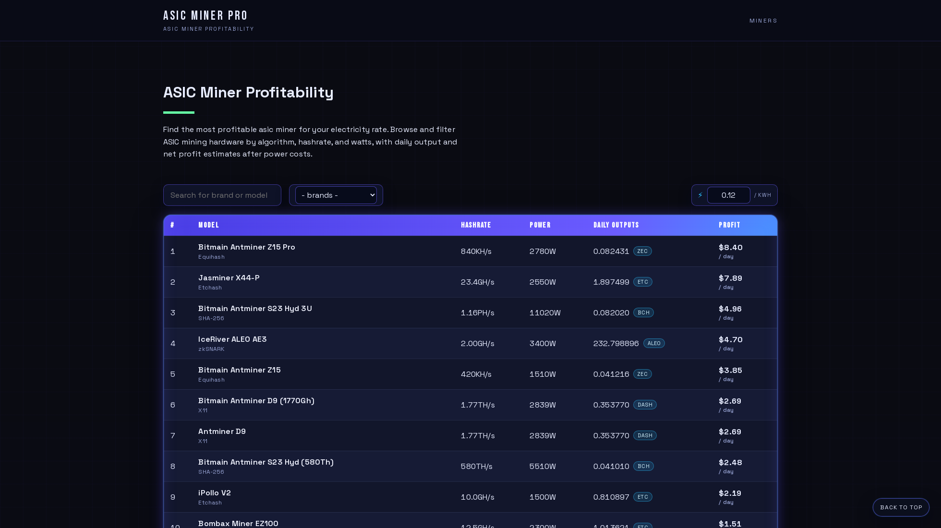Open the Miners nav menu item
The image size is (941, 528).
[x=763, y=21]
